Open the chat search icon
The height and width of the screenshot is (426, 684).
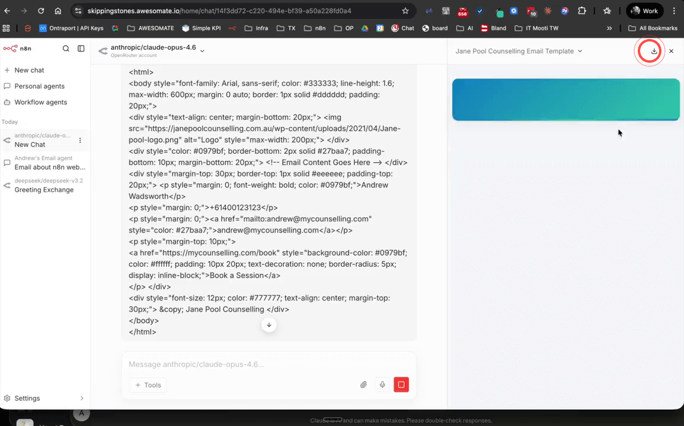(x=66, y=49)
